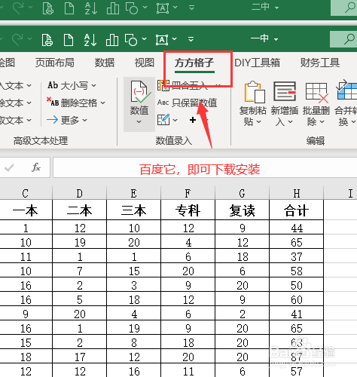Click the 合计 cell showing 37
This screenshot has height=377, width=357.
pyautogui.click(x=297, y=256)
